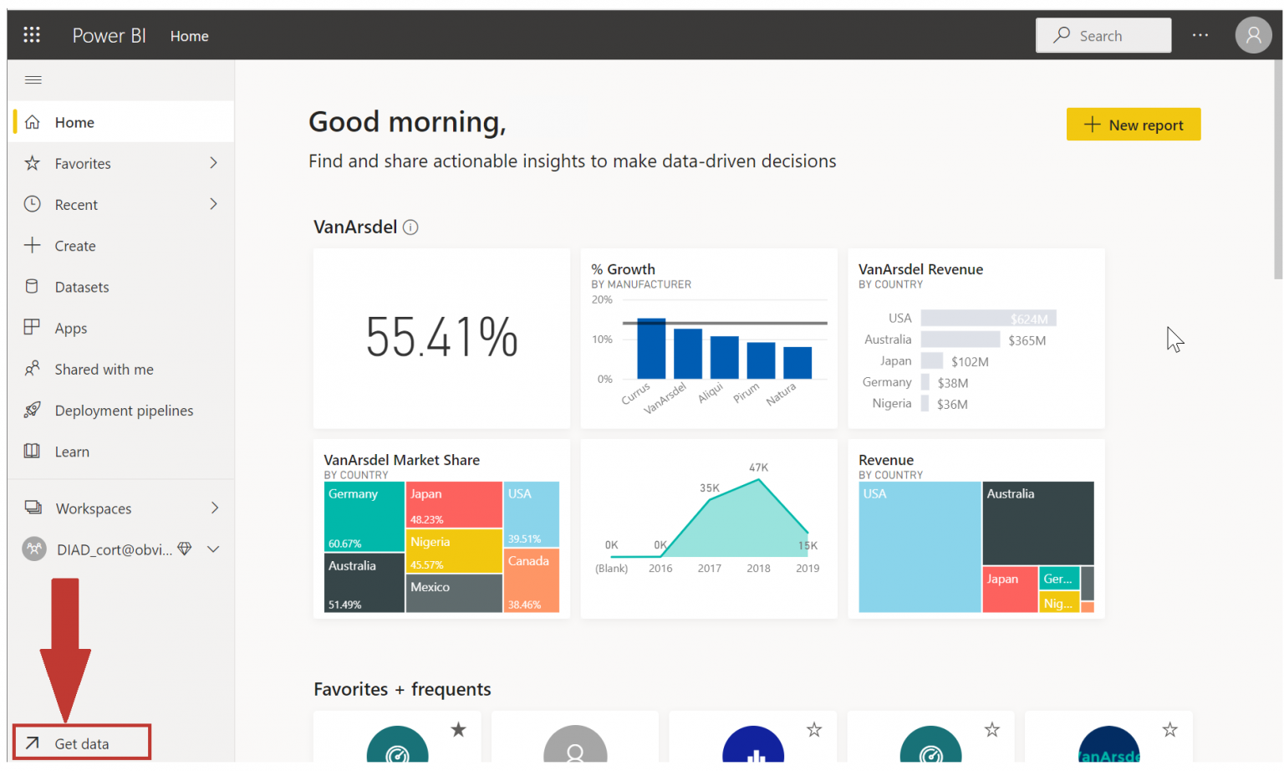Unfavorite the highlighted starred dashboard tile
Viewport: 1284px width, 771px height.
[x=458, y=729]
